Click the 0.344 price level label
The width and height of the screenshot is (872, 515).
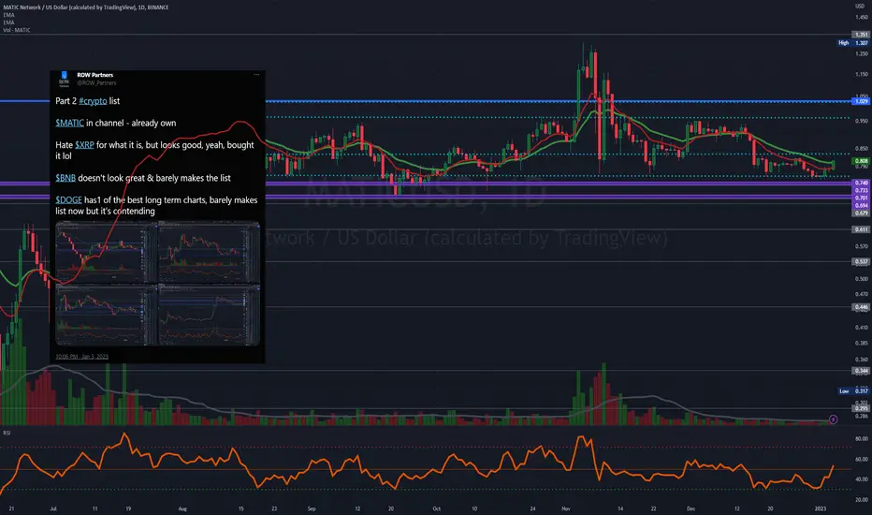[861, 371]
